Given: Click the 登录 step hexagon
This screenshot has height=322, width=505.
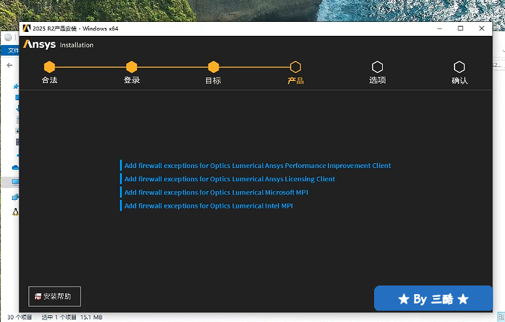Looking at the screenshot, I should click(x=132, y=67).
